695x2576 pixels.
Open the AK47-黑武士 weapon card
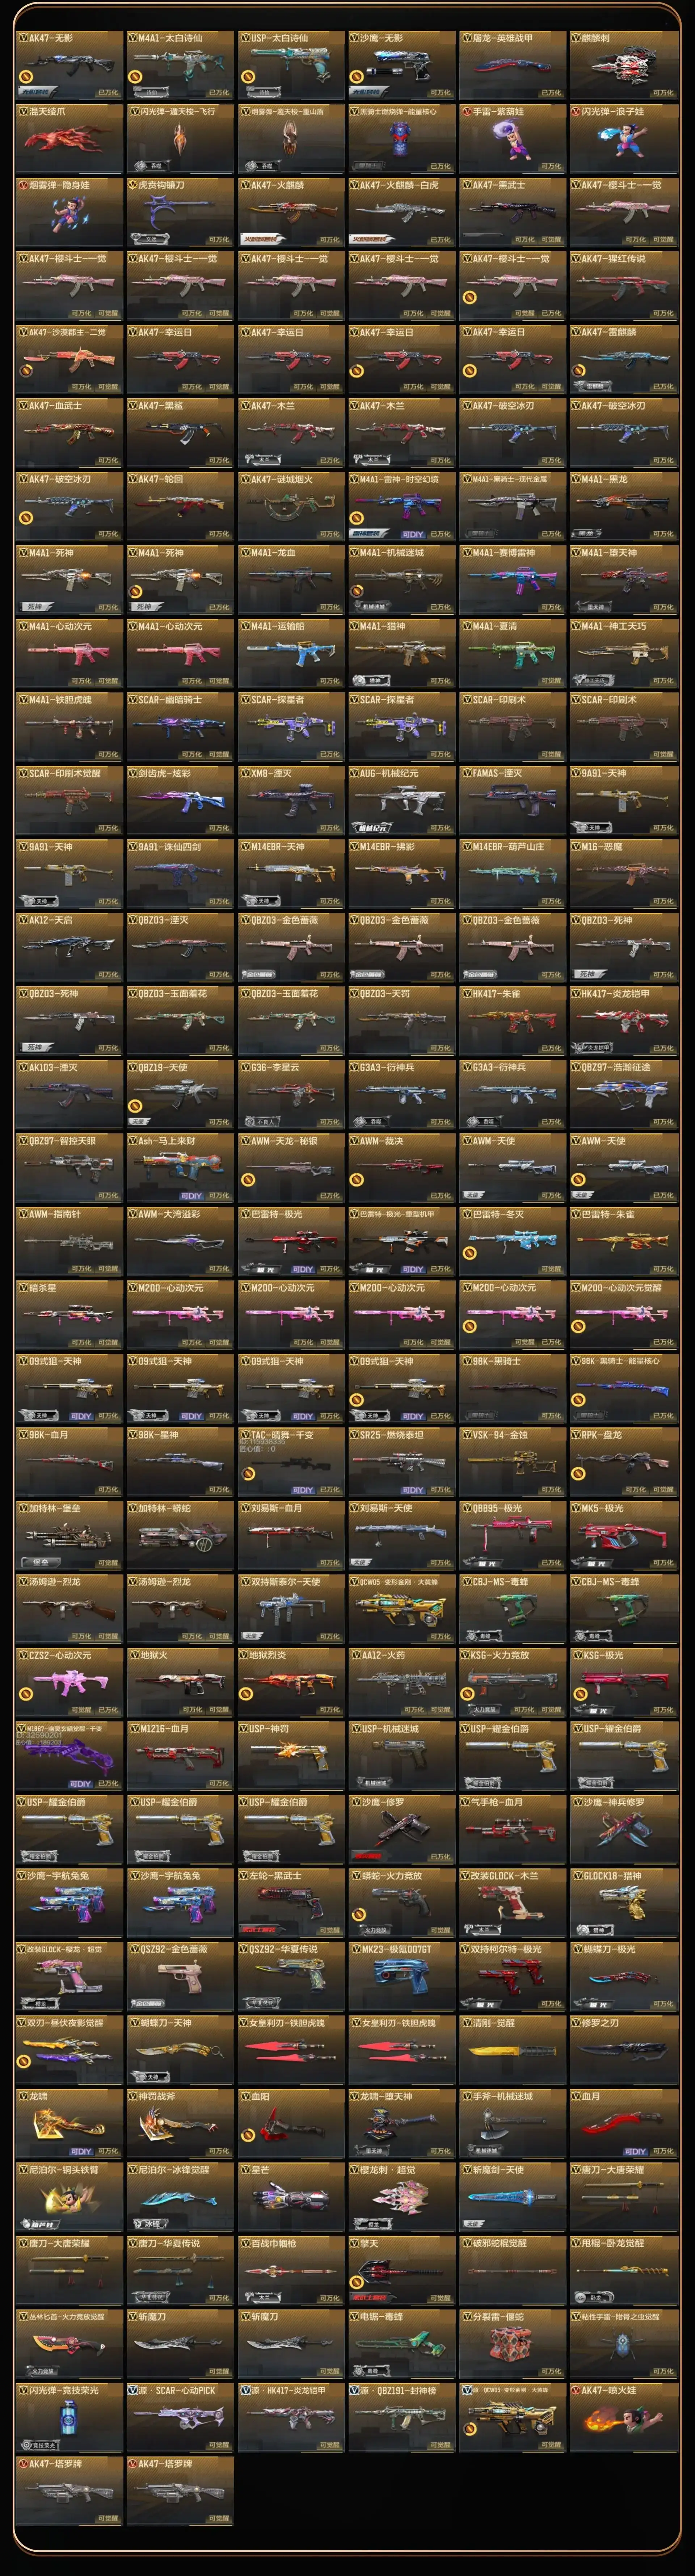pyautogui.click(x=512, y=211)
